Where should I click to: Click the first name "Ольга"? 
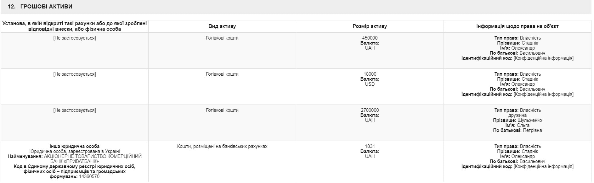click(x=523, y=125)
